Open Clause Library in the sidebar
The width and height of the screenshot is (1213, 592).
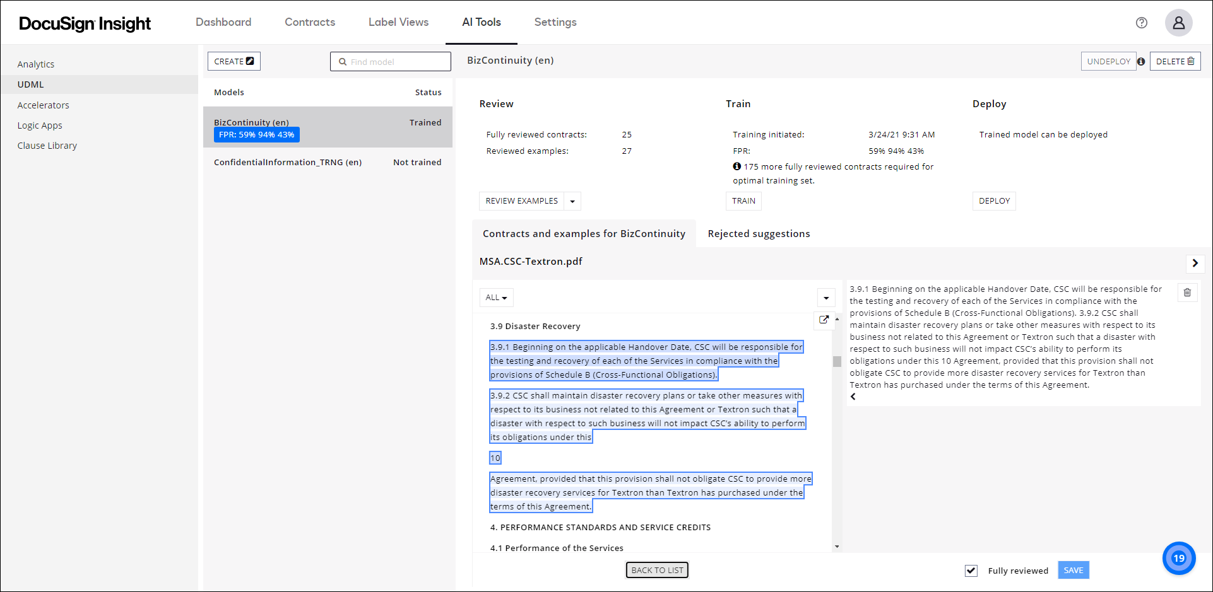tap(47, 146)
